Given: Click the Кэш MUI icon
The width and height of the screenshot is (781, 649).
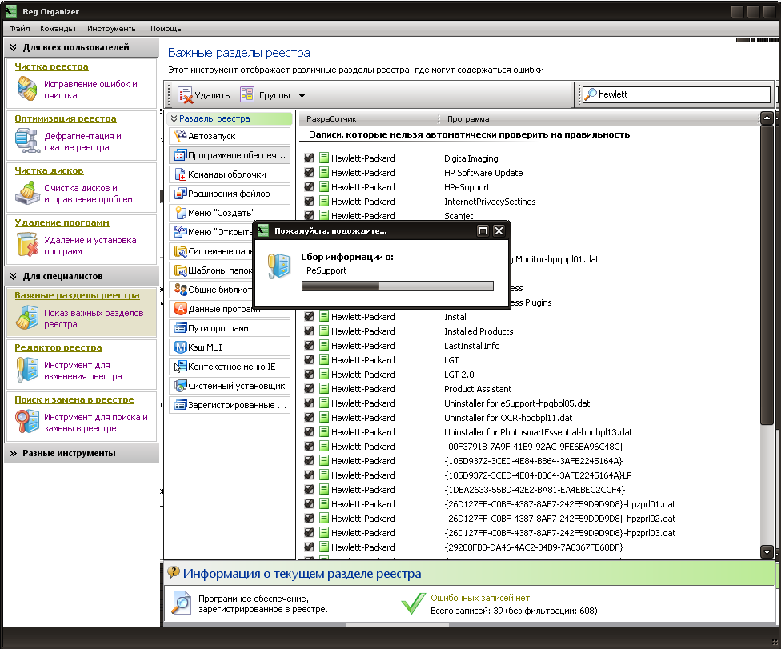Looking at the screenshot, I should pyautogui.click(x=180, y=347).
